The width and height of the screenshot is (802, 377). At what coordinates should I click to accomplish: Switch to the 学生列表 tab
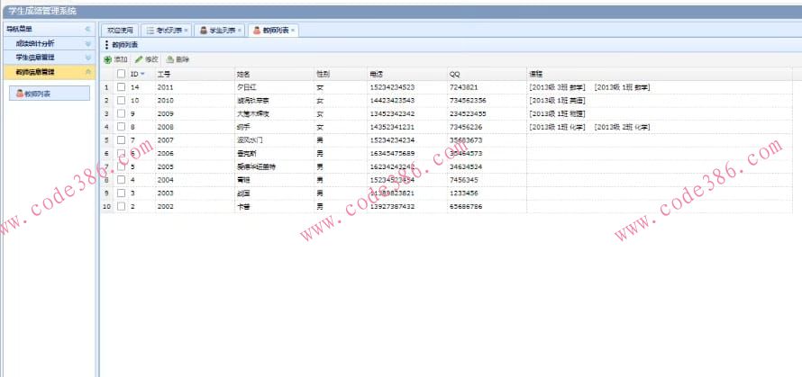tap(220, 31)
